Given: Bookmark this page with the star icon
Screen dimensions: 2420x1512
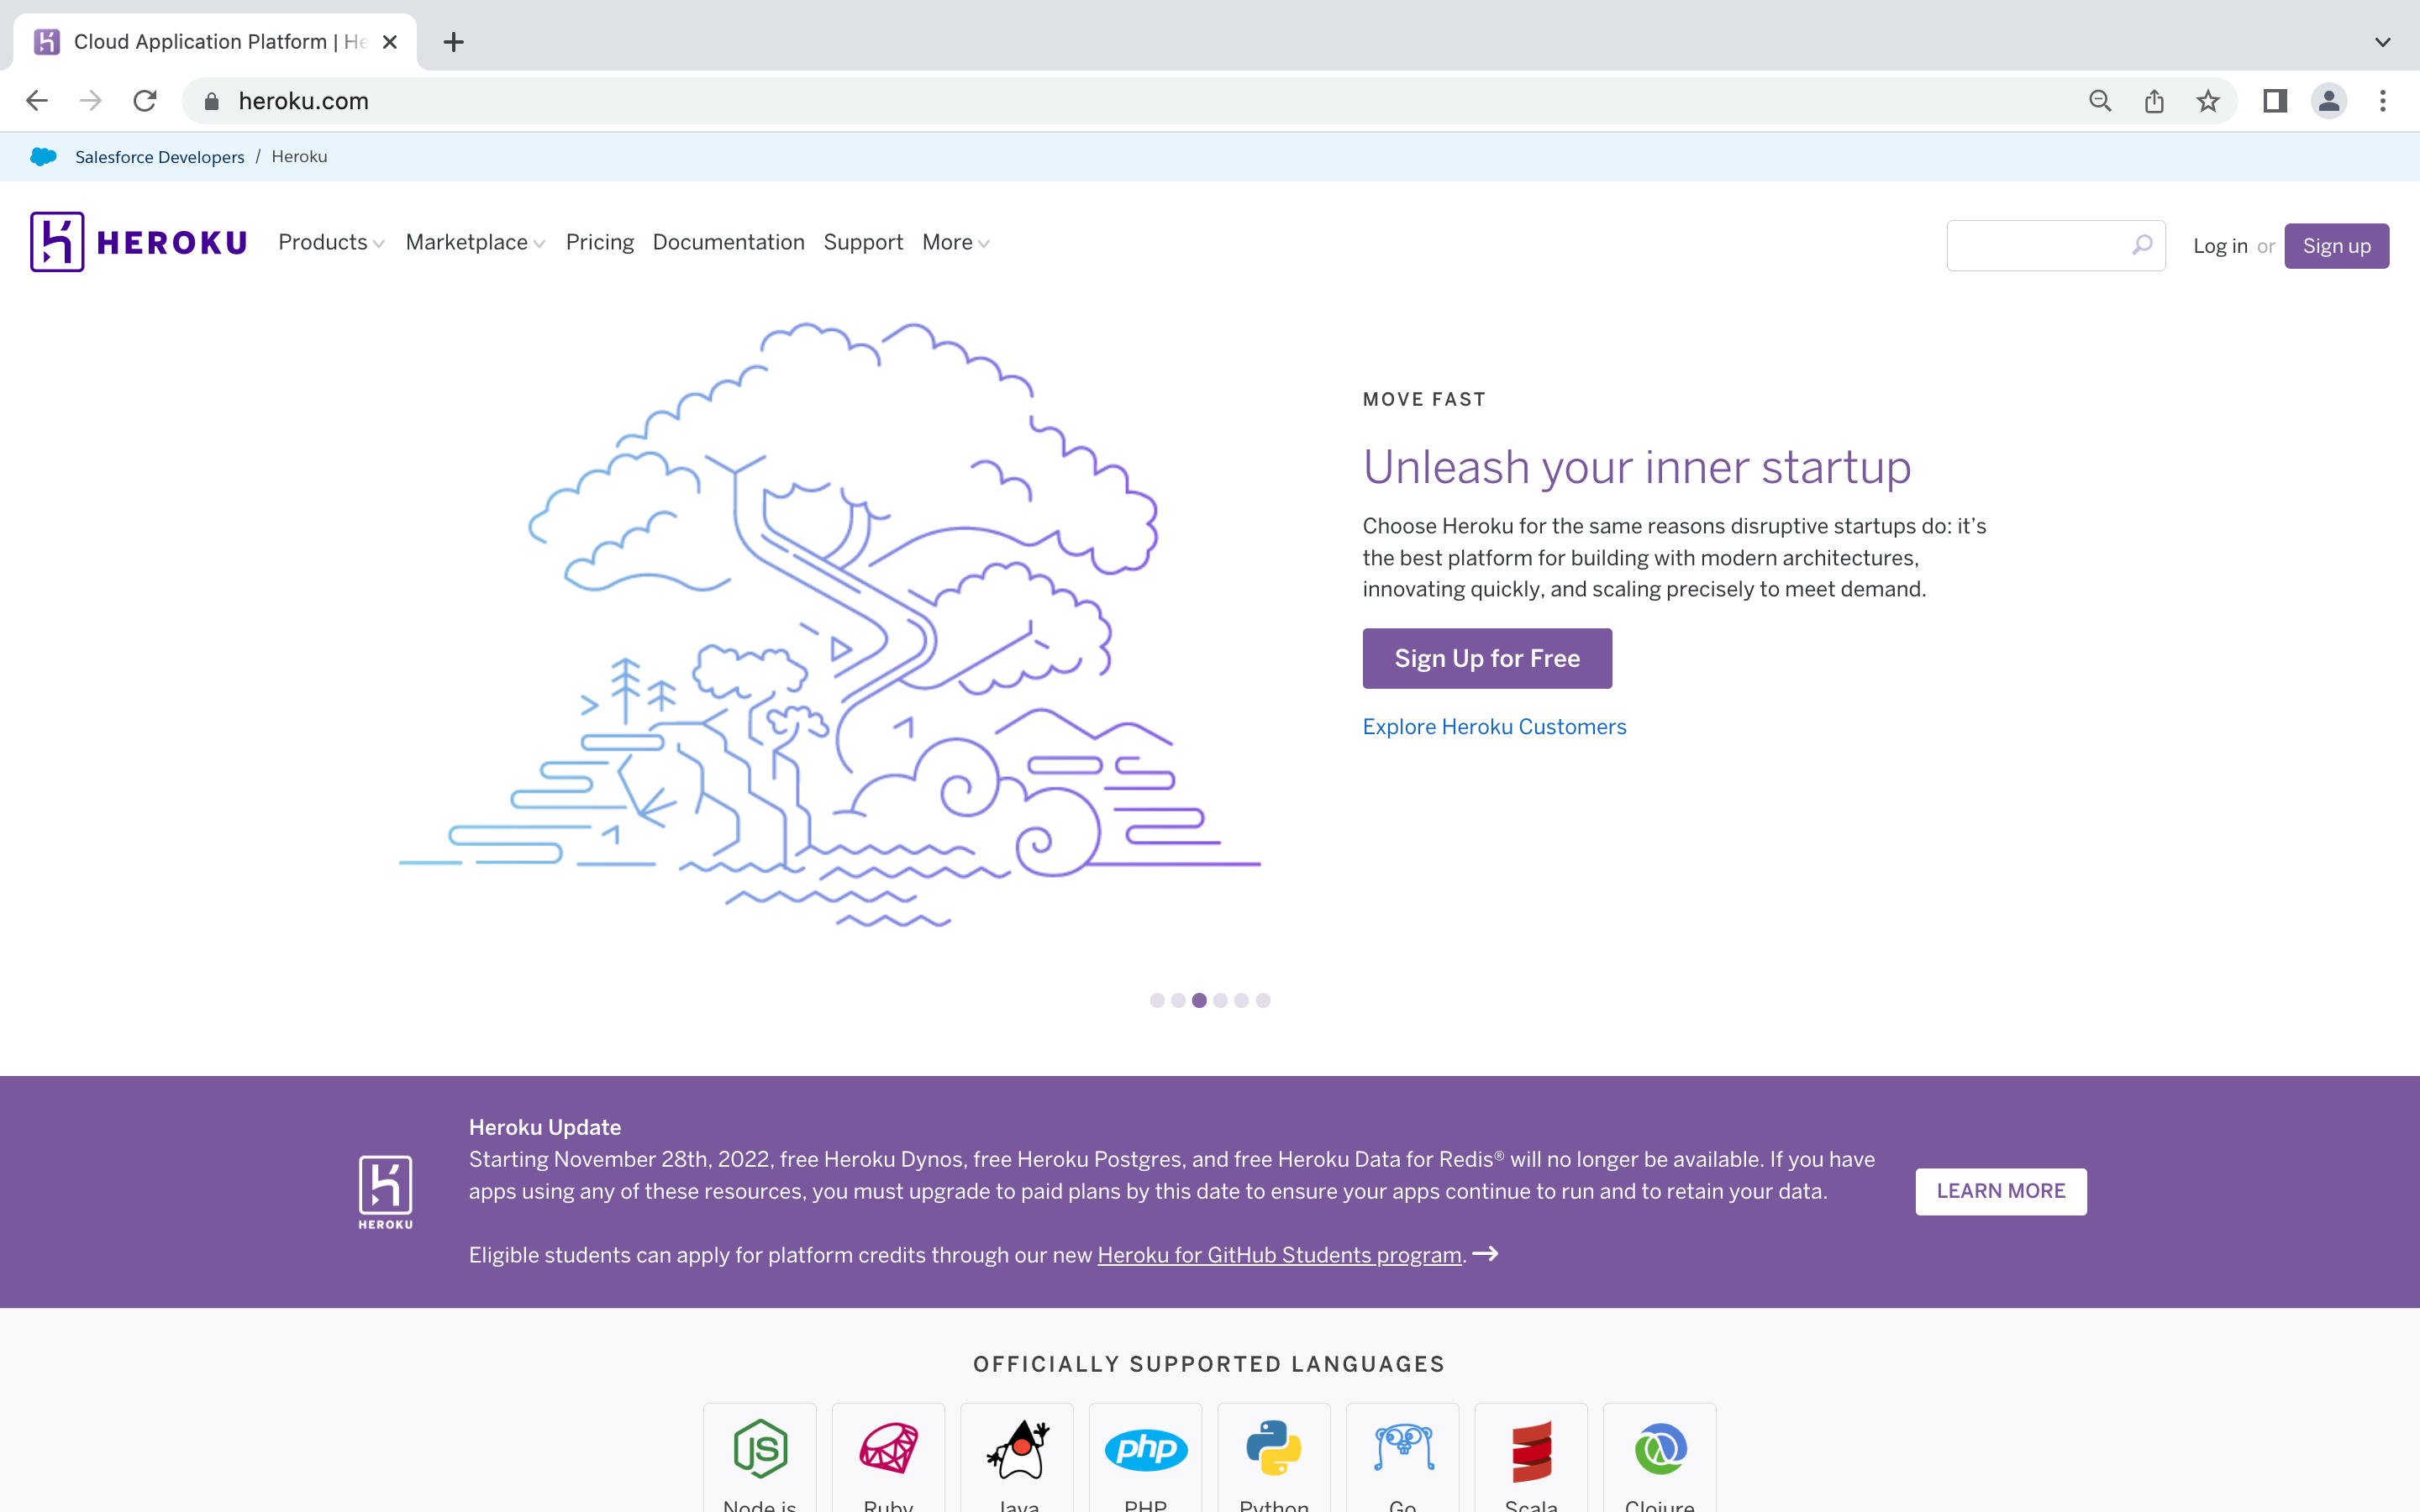Looking at the screenshot, I should tap(2208, 101).
